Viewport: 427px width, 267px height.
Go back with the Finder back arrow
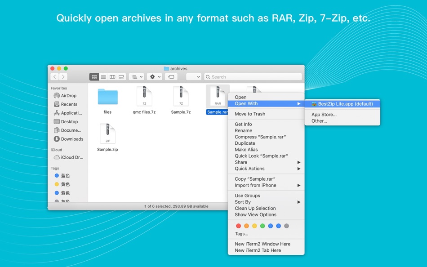pos(55,77)
